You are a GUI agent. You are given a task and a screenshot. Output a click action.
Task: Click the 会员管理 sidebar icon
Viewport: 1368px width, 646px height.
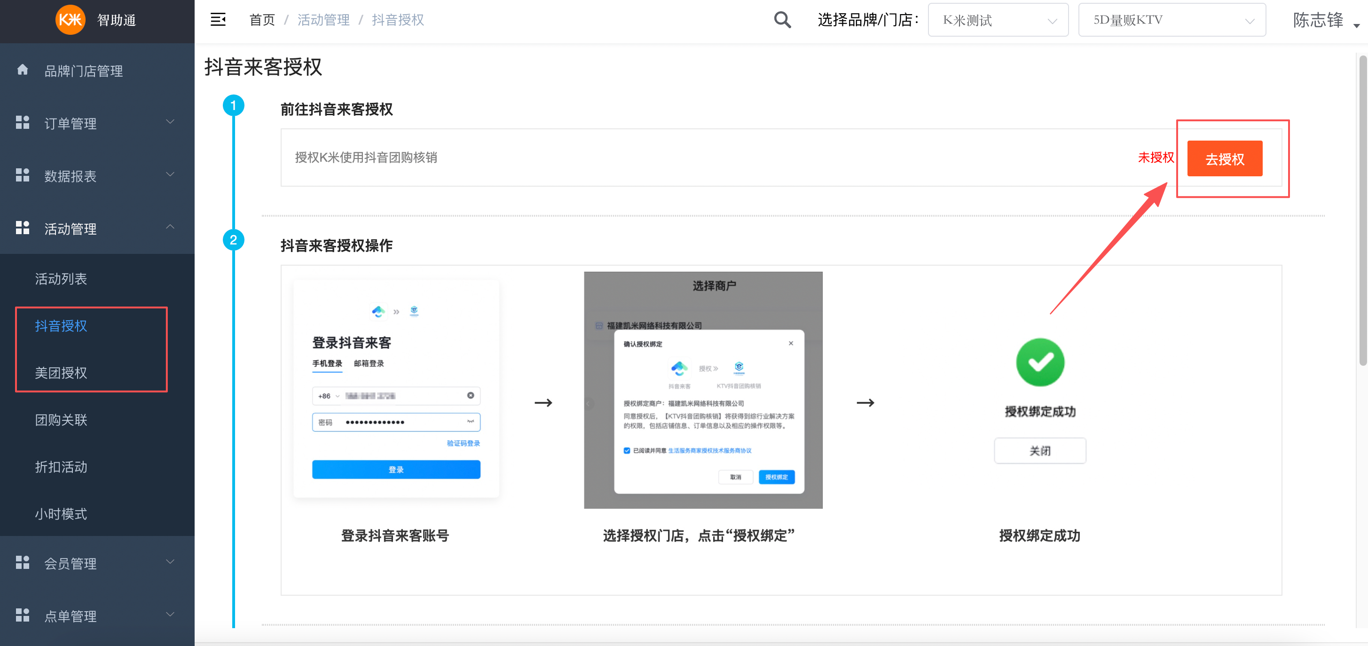pyautogui.click(x=22, y=562)
